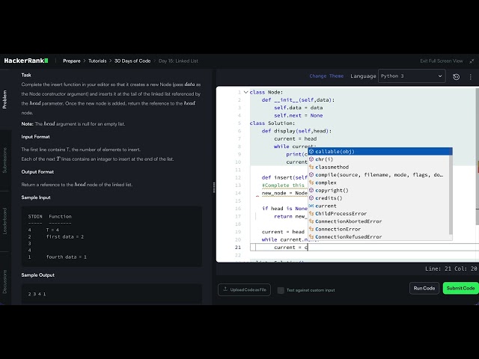479x359 pixels.
Task: Open the Prepare breadcrumb link
Action: pos(72,61)
